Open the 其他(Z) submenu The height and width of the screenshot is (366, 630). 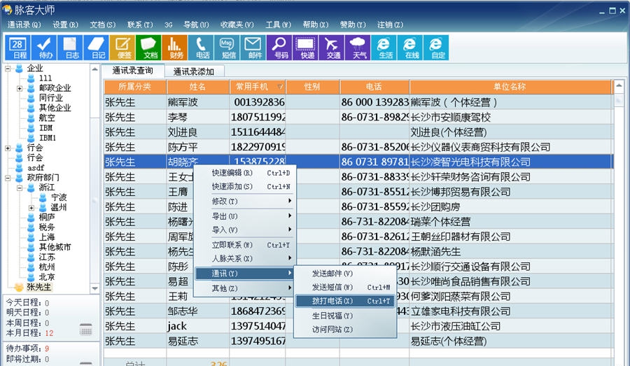[x=245, y=288]
